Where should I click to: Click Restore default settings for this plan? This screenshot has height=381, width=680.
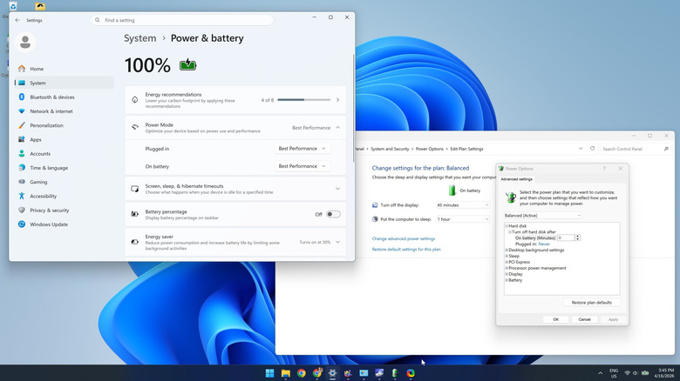[406, 250]
